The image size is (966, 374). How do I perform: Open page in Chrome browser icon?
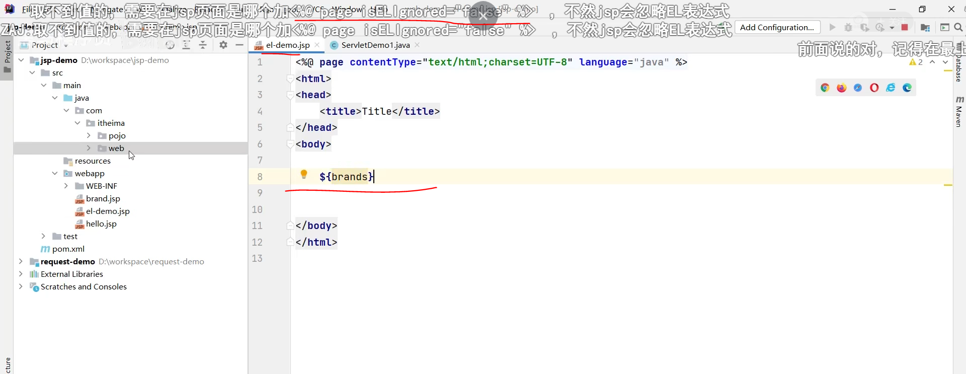coord(825,88)
